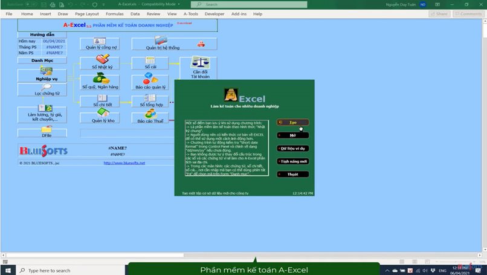Click the red user icon beside Quản trị hệ thống

(x=201, y=44)
